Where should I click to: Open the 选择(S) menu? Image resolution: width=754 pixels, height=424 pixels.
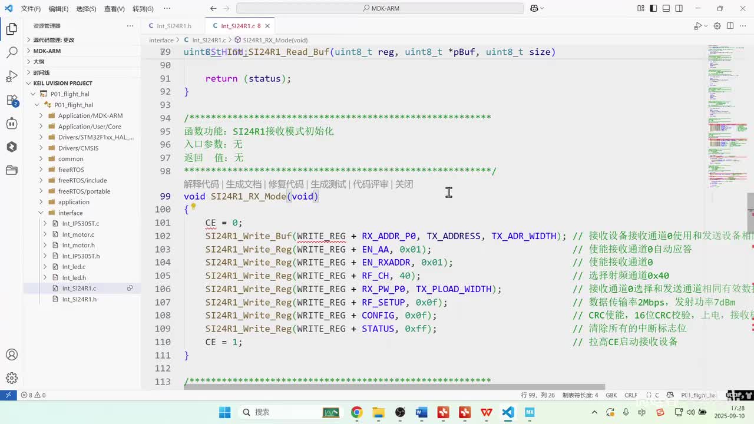pos(86,9)
